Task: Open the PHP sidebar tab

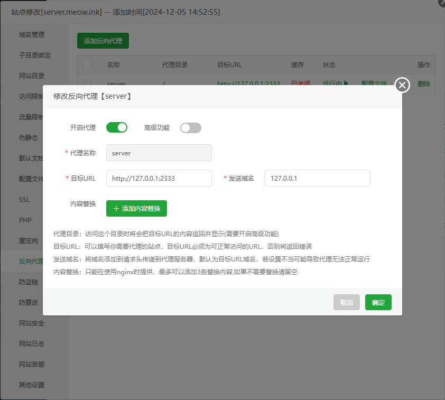Action: (25, 220)
